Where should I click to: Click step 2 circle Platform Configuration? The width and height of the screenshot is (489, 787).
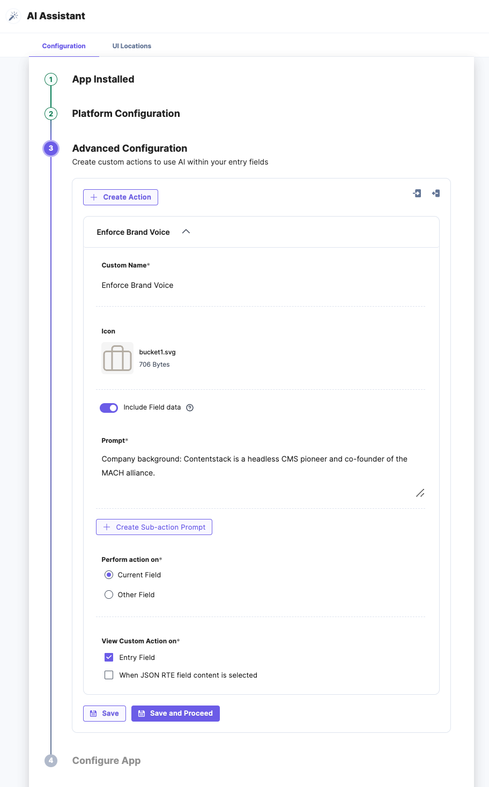(51, 114)
